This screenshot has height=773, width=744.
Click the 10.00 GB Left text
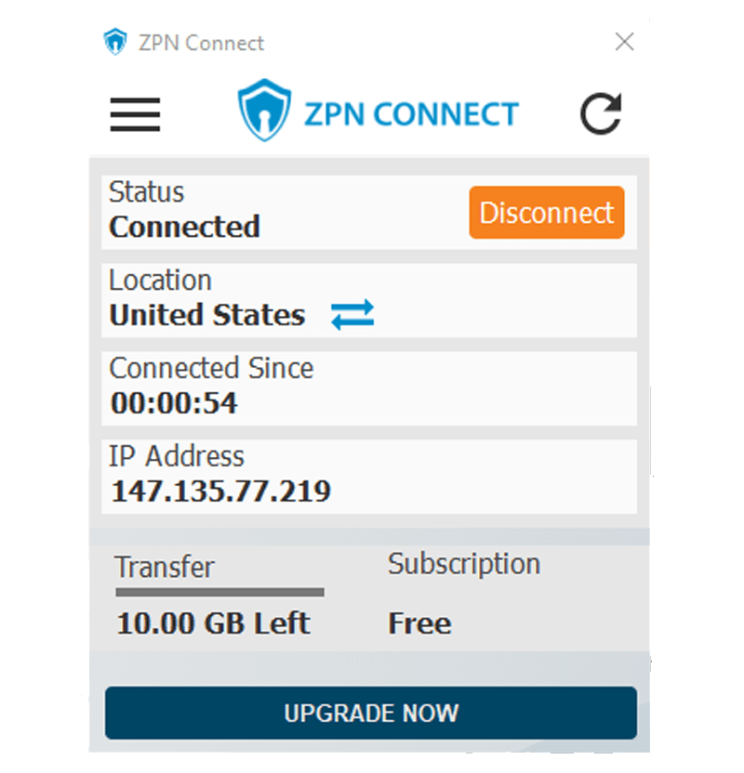click(x=214, y=623)
